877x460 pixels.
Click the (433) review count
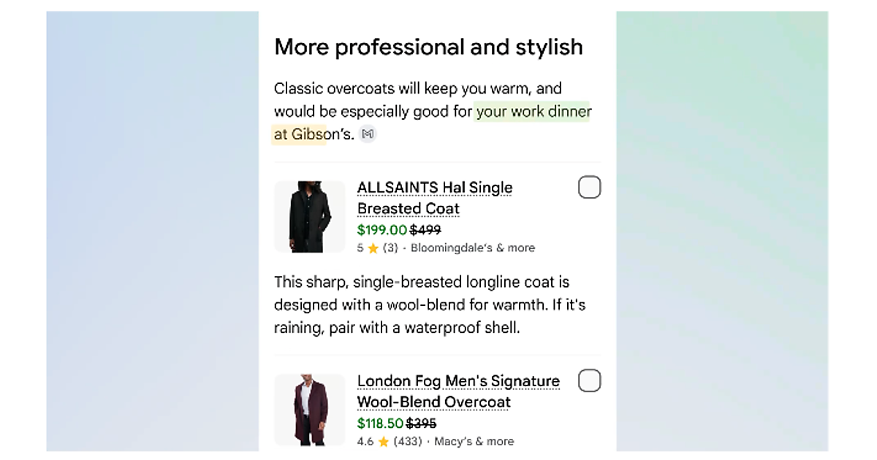pos(409,442)
